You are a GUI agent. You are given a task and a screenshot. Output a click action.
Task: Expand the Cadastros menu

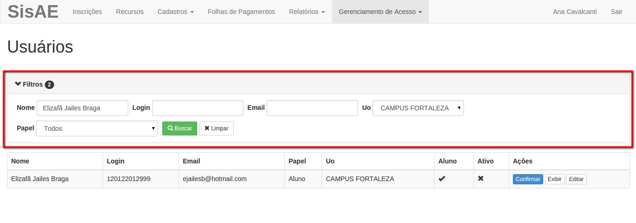pyautogui.click(x=176, y=12)
